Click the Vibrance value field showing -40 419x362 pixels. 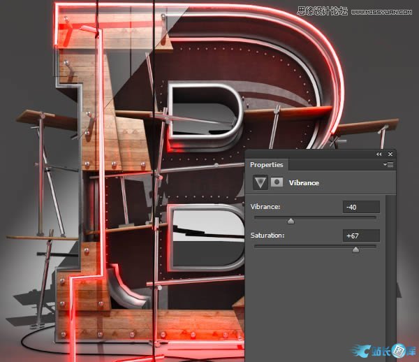[361, 207]
